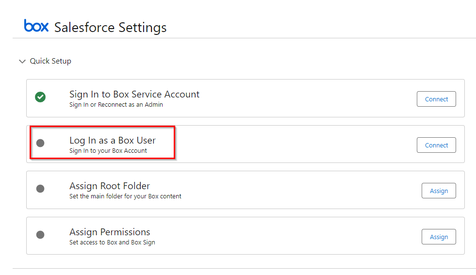Click the Quick Setup section label
This screenshot has width=476, height=275.
click(x=50, y=61)
